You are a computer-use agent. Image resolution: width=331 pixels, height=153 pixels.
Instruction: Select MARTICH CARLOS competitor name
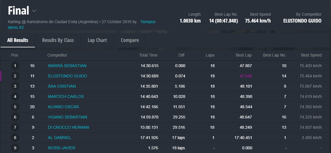66,96
